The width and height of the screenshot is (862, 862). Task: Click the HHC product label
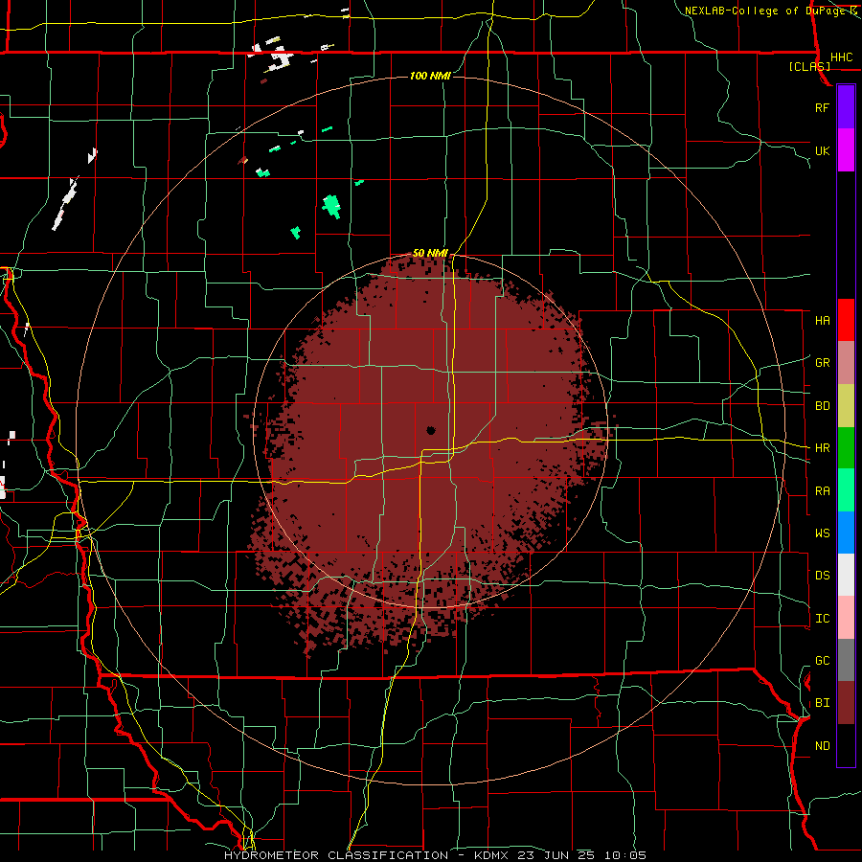coord(842,57)
